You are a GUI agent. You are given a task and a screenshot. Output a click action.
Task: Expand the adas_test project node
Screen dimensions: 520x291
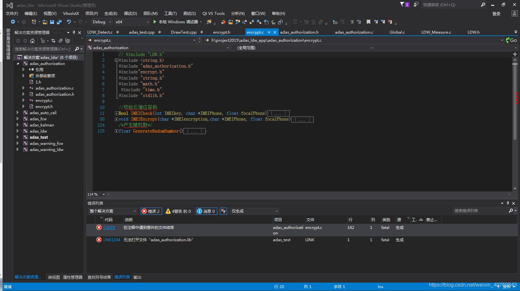17,137
